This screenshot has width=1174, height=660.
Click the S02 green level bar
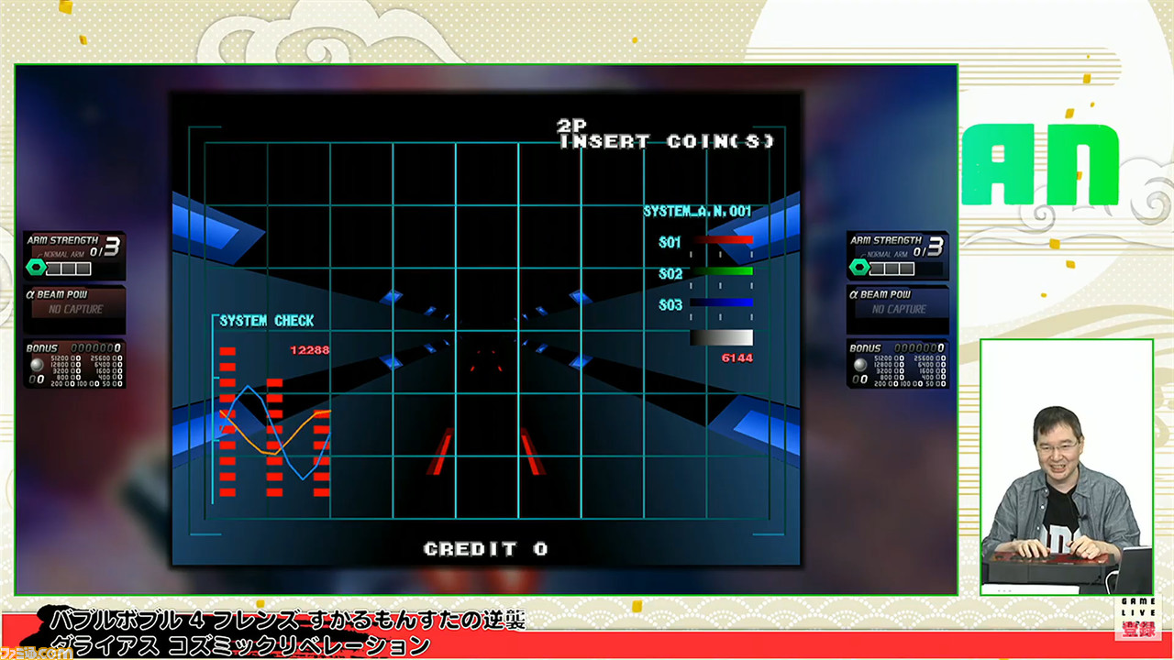pyautogui.click(x=722, y=271)
